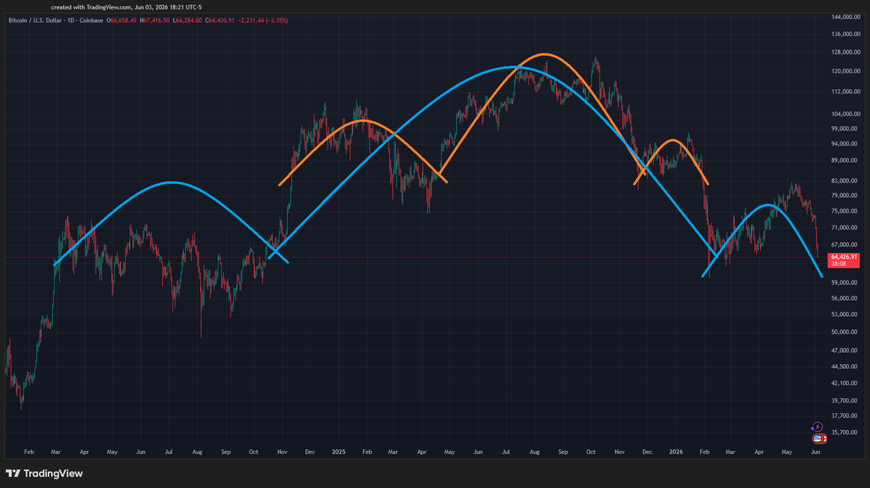Click the 38:08 bar countdown timer

840,265
